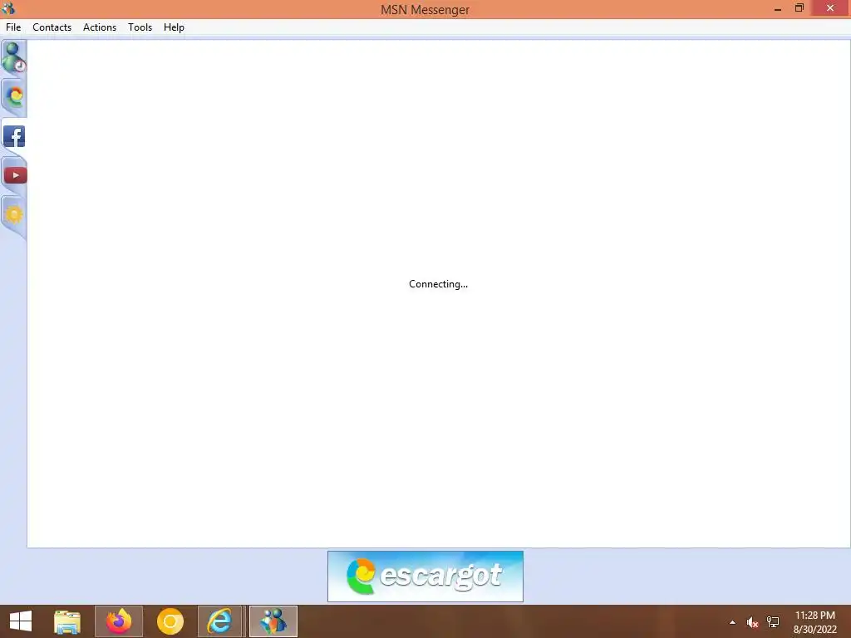Open File Explorer from taskbar
Viewport: 851px width, 638px height.
pos(67,621)
